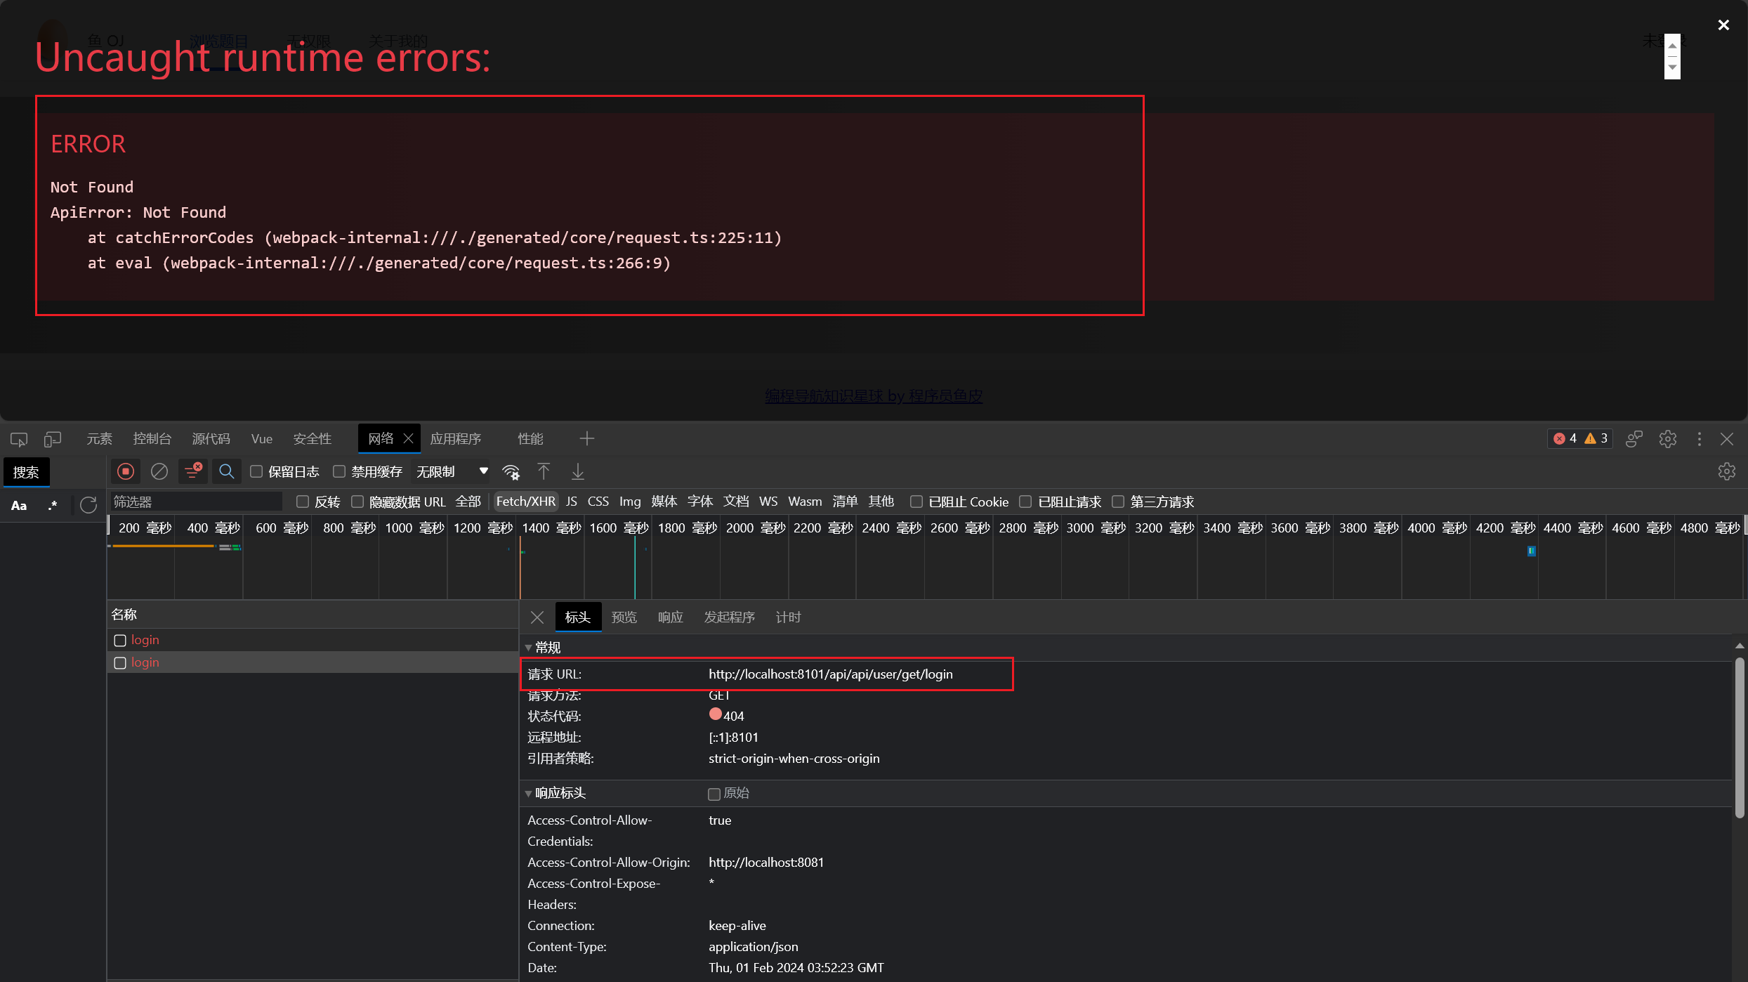Open network conditions wifi icon

coord(511,472)
